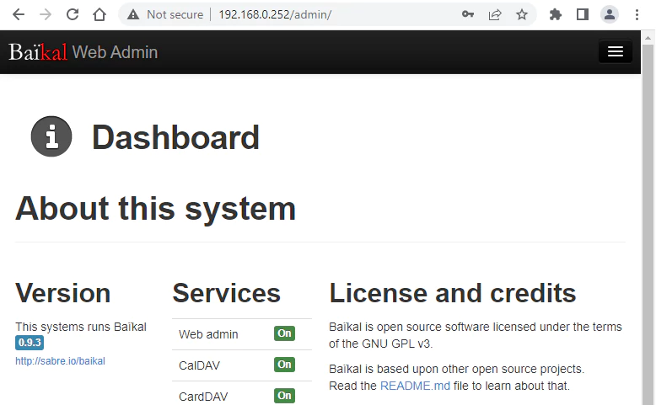Click the CalDAV On badge
656x405 pixels.
pos(284,365)
